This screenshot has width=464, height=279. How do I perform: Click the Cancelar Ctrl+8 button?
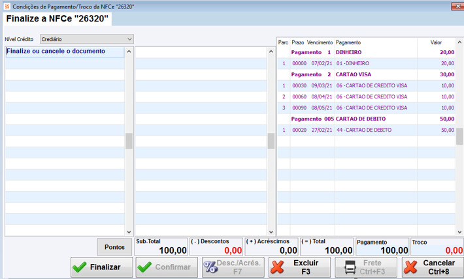pyautogui.click(x=433, y=267)
